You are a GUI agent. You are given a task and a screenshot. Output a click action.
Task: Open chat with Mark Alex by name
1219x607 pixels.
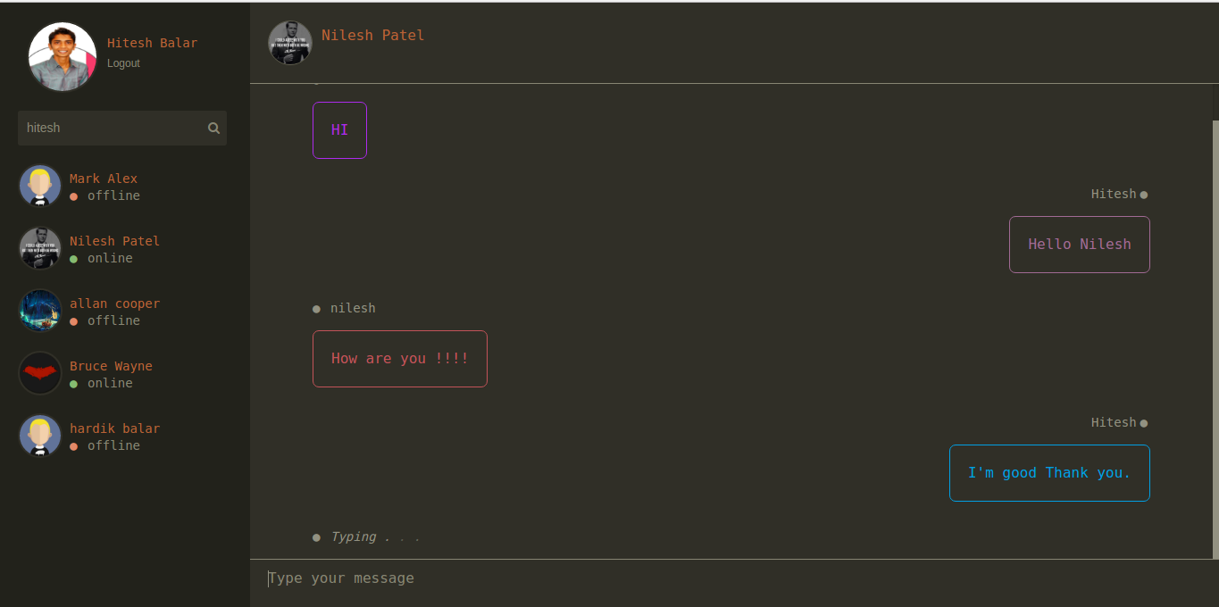(x=104, y=179)
